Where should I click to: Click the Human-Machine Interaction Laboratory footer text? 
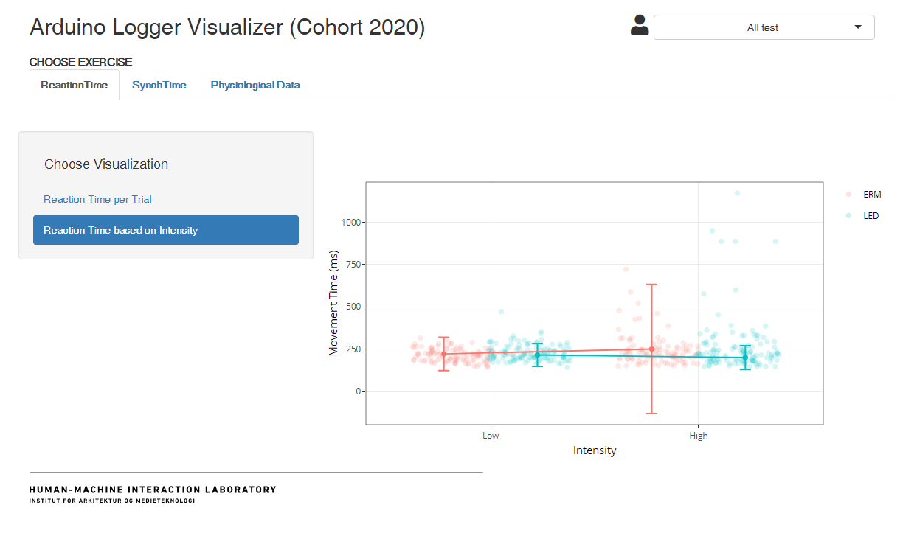(x=152, y=490)
